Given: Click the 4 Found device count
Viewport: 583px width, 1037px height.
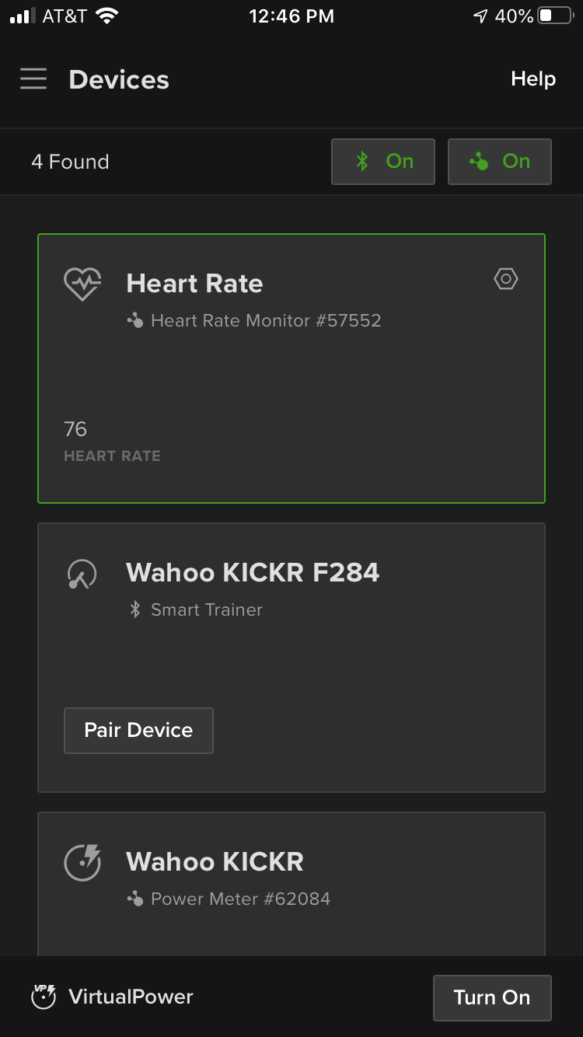Looking at the screenshot, I should [x=70, y=161].
